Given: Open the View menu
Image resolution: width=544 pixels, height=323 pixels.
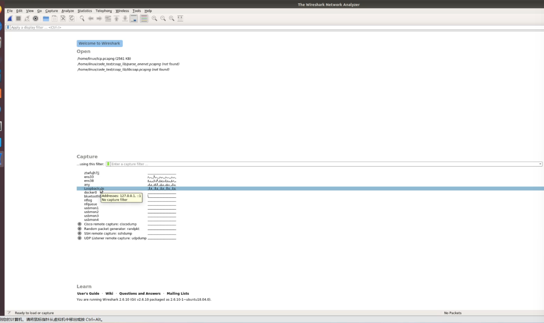Looking at the screenshot, I should 30,11.
